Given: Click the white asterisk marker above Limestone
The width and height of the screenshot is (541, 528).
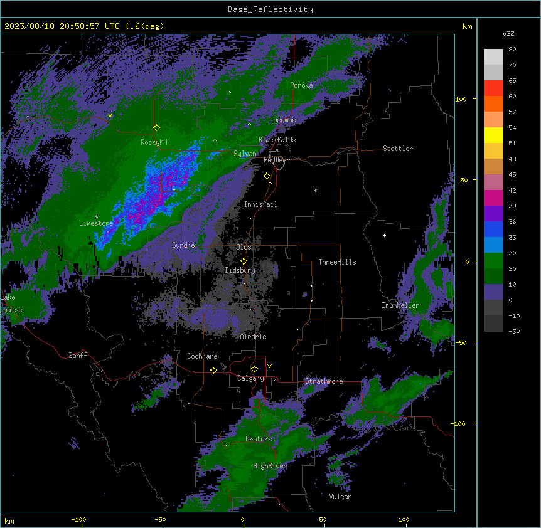Looking at the screenshot, I should 96,217.
